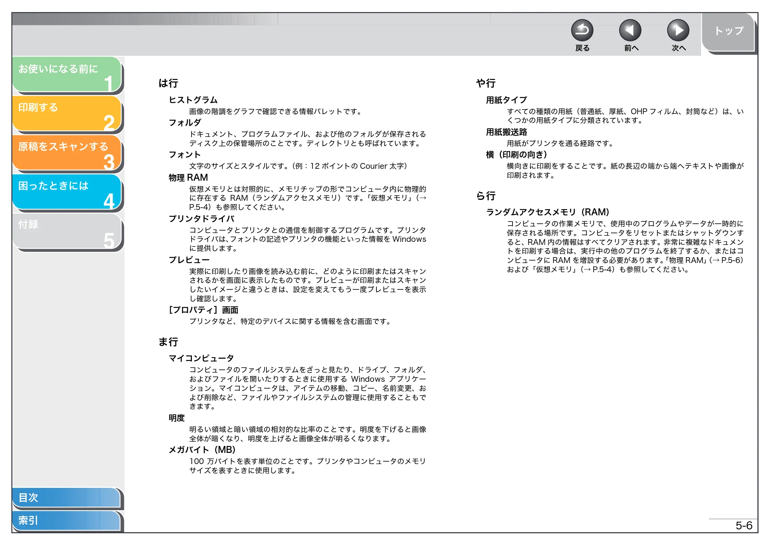Select the 横（印刷の向き）term

point(516,155)
